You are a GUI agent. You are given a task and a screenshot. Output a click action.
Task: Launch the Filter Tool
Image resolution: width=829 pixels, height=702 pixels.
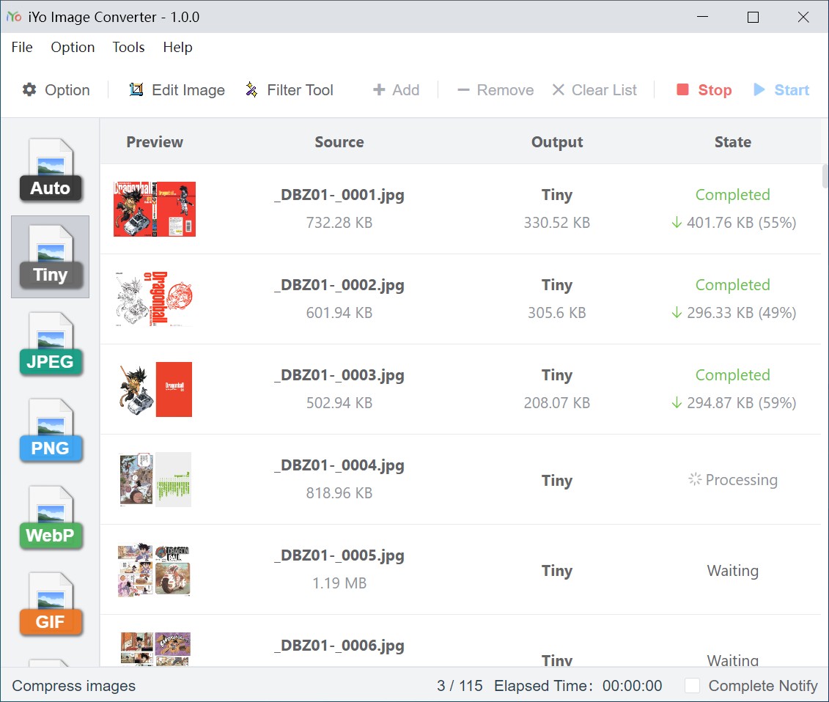coord(289,89)
